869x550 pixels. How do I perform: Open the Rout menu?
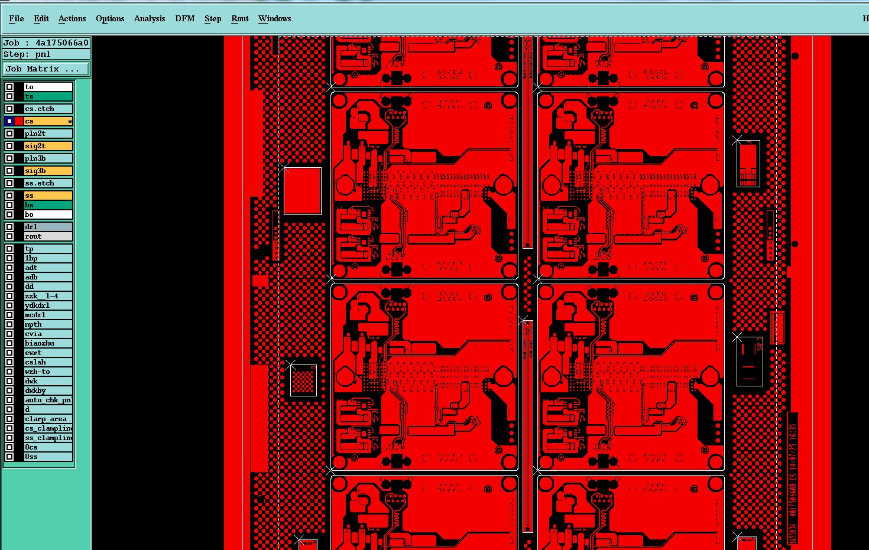(240, 18)
